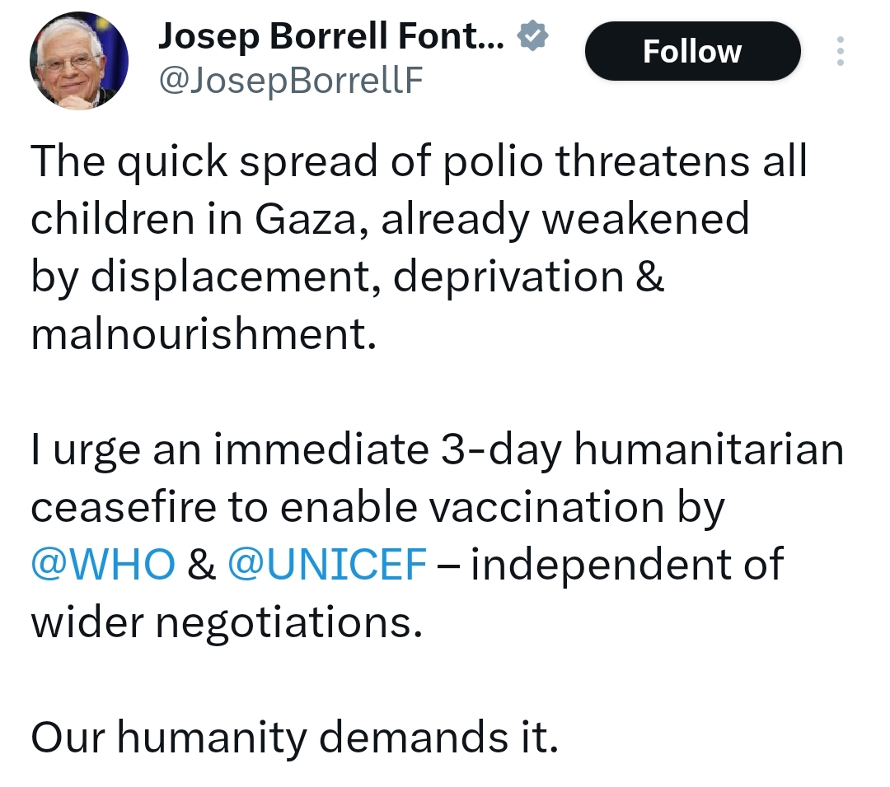Click the phrase 'independent of'
890x787 pixels.
[x=626, y=565]
